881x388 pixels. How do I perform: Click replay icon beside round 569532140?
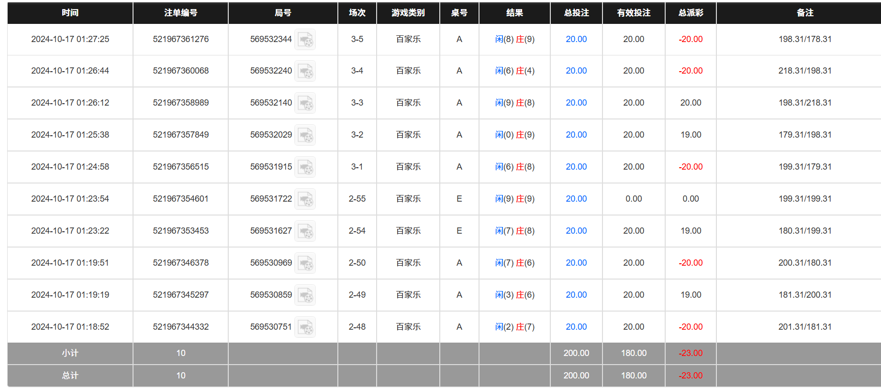(305, 103)
